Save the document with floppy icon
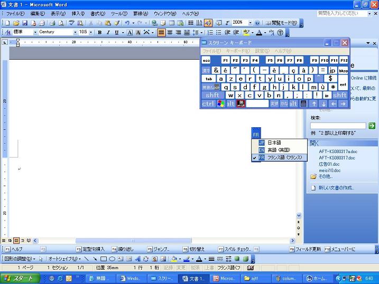Image resolution: width=379 pixels, height=284 pixels. pyautogui.click(x=25, y=23)
